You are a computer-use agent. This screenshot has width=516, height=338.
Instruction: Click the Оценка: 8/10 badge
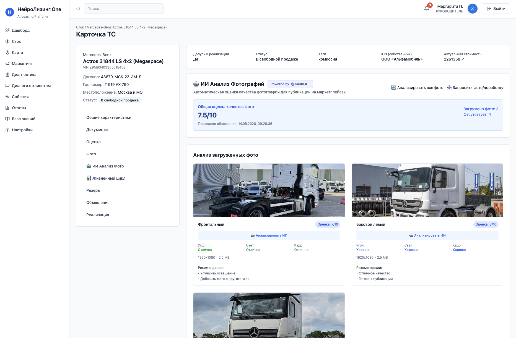pos(486,224)
